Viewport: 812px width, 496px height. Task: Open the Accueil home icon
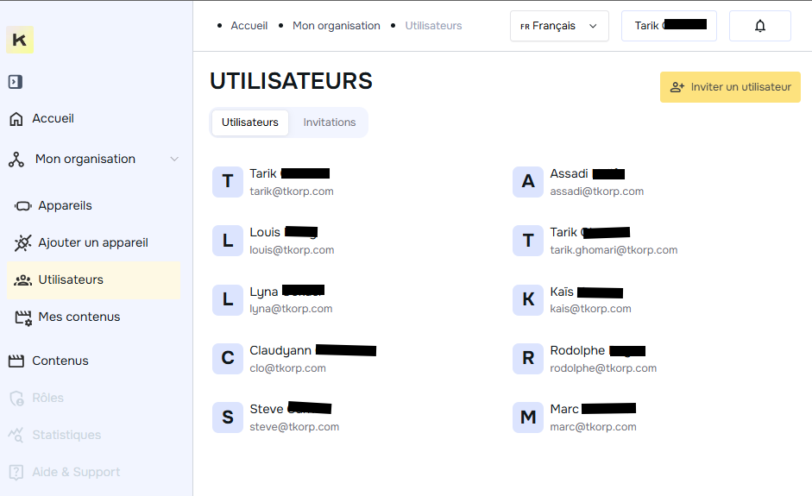[x=16, y=119]
